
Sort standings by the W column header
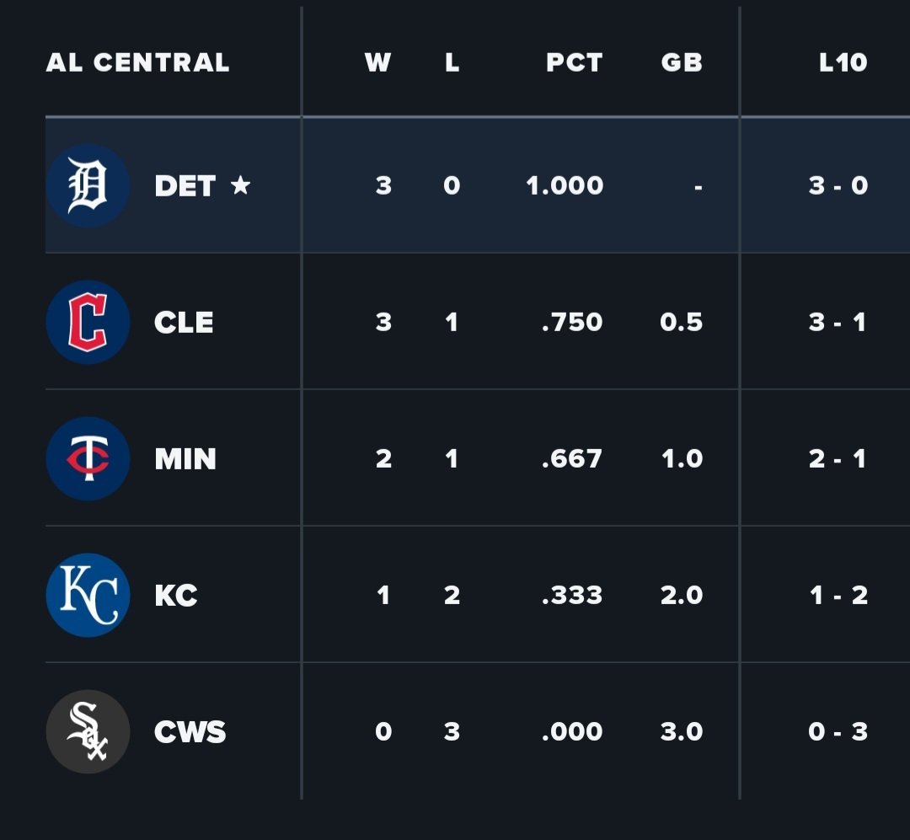(x=378, y=62)
